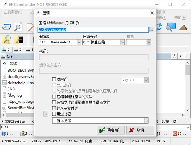Enable archive timestamp from newest file checkbox
The width and height of the screenshot is (191, 145).
pos(54,102)
